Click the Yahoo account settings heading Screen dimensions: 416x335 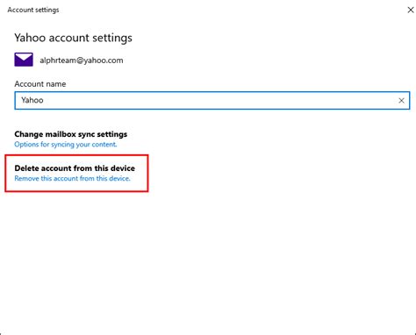pos(73,38)
